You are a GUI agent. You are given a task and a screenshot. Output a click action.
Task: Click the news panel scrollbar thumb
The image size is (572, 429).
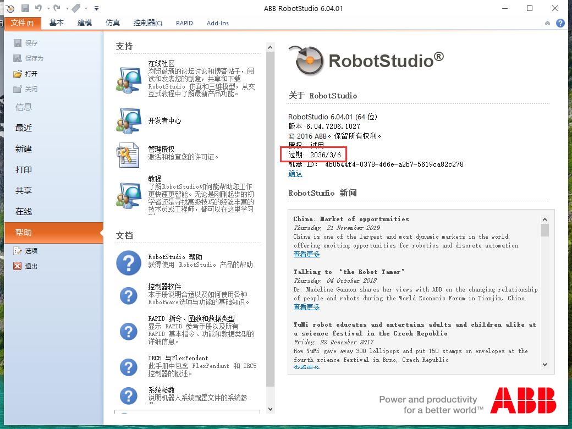pos(544,230)
